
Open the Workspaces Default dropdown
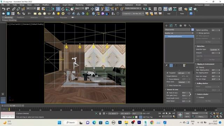213,5
